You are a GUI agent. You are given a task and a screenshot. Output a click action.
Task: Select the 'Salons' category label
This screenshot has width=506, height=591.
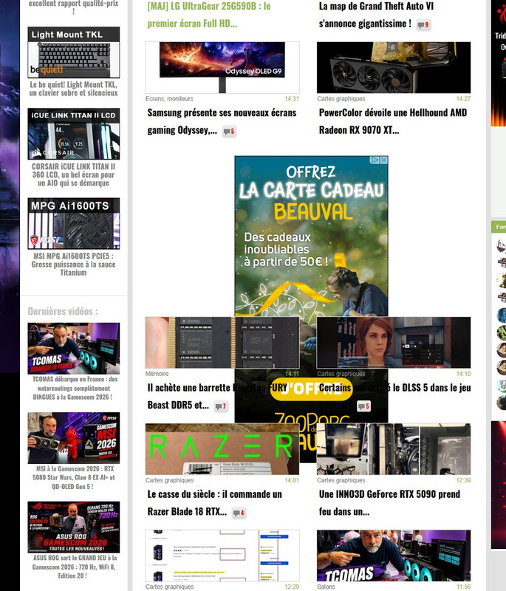[x=326, y=587]
